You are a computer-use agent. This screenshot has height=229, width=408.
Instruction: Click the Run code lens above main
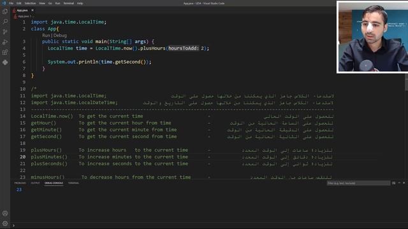click(x=46, y=36)
